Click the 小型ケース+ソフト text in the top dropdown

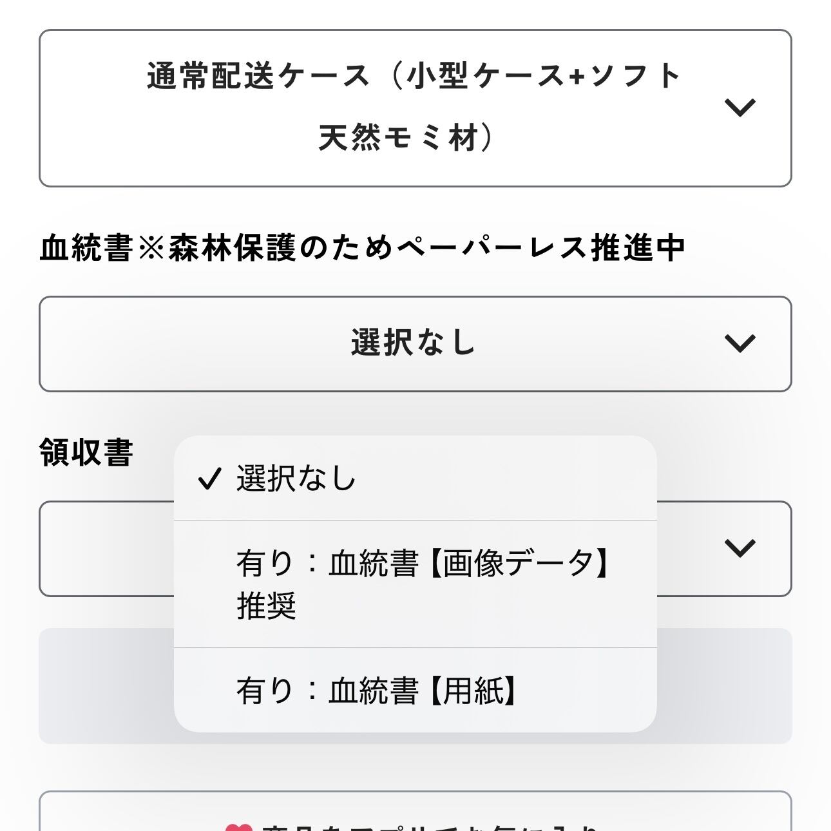tap(544, 76)
